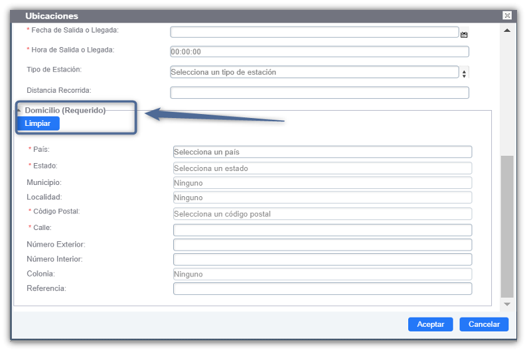Open the calendar date picker icon
This screenshot has height=352, width=527.
point(464,34)
